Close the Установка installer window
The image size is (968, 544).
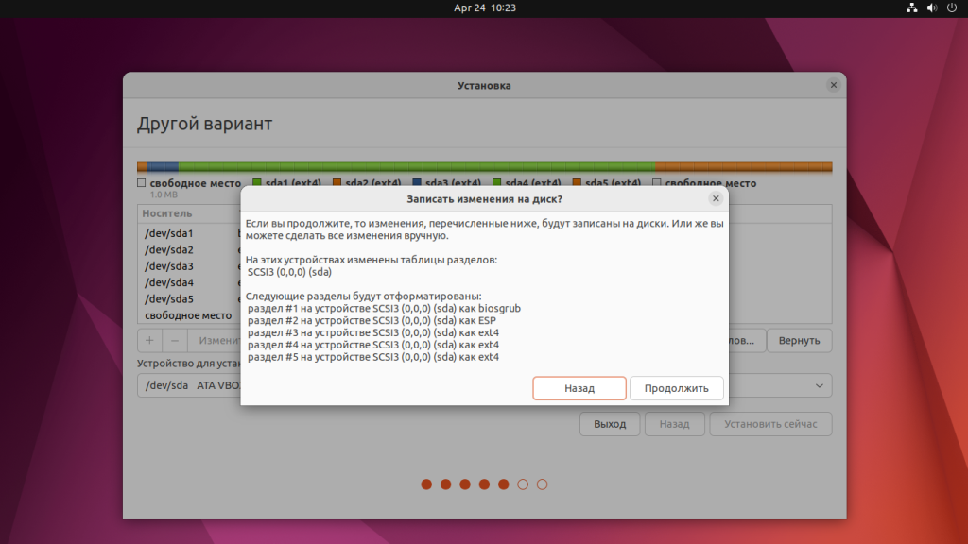click(x=833, y=85)
